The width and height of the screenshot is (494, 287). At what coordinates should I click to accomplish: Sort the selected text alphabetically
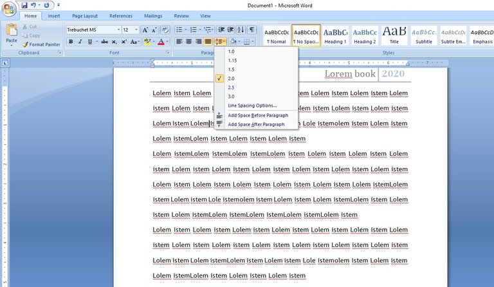[x=241, y=30]
